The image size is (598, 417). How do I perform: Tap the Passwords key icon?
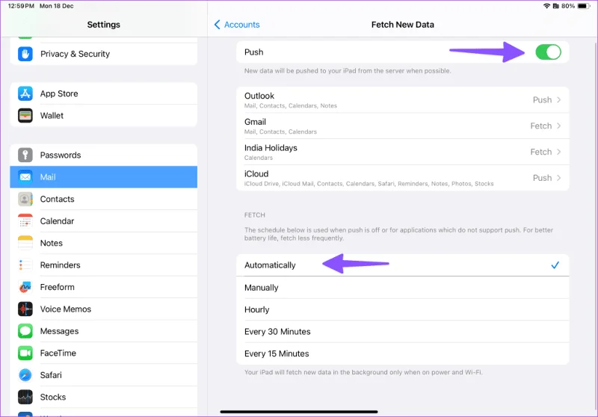pyautogui.click(x=25, y=155)
